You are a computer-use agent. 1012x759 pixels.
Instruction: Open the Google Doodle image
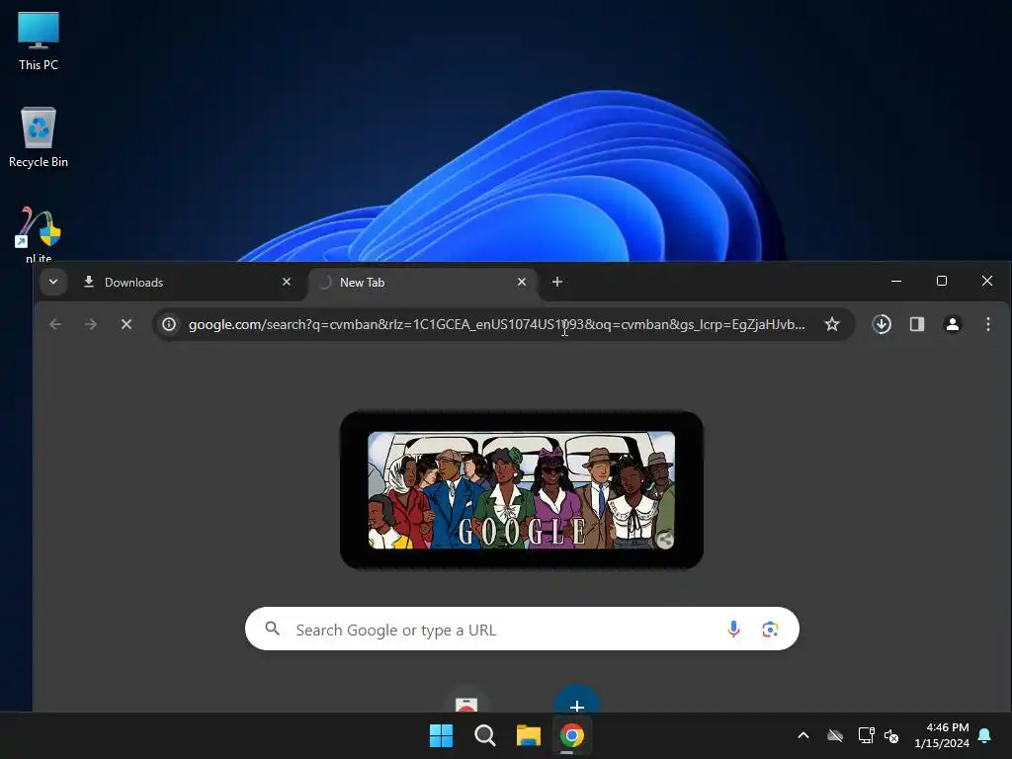click(x=522, y=490)
